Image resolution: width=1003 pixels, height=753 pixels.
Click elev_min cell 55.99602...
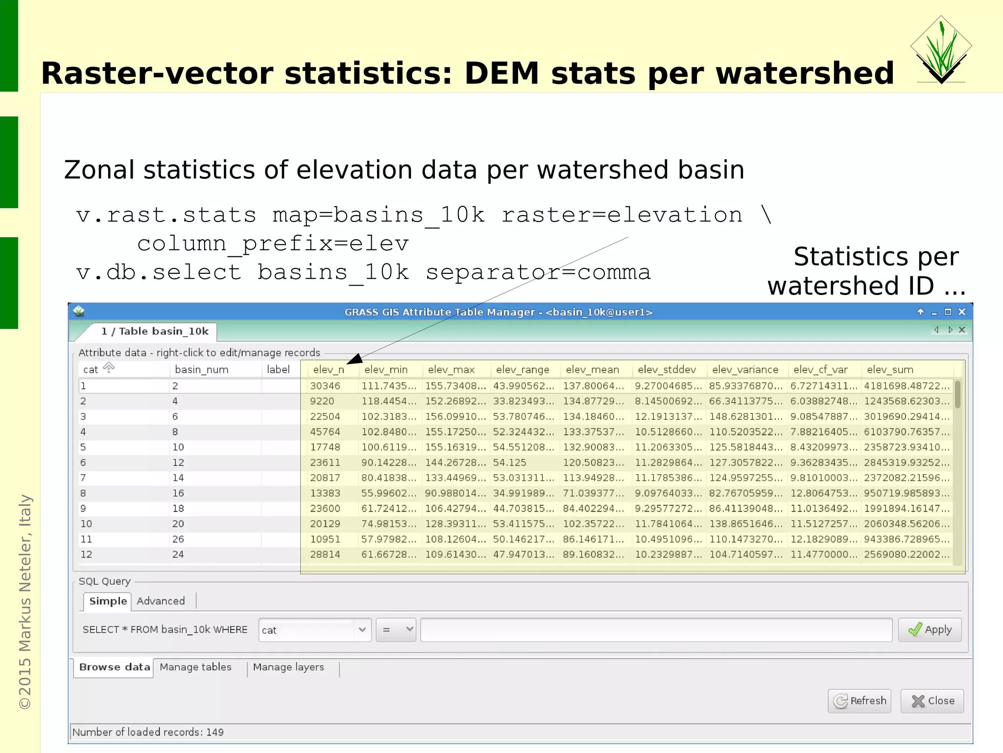pos(390,493)
